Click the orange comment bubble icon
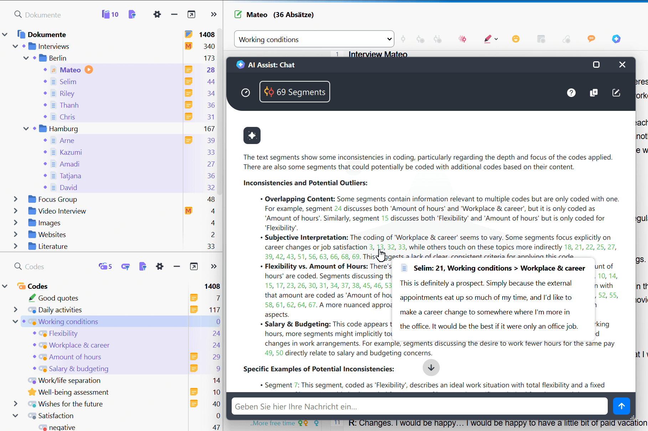The height and width of the screenshot is (431, 648). click(x=591, y=39)
